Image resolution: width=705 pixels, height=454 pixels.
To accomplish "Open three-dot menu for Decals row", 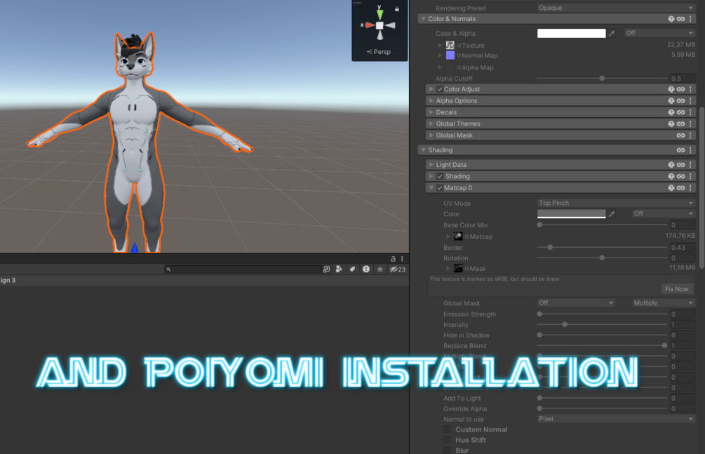I will click(x=690, y=112).
